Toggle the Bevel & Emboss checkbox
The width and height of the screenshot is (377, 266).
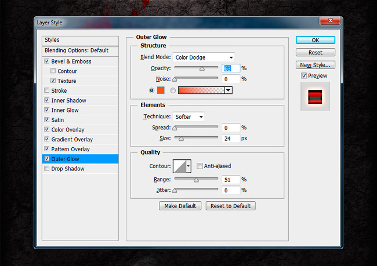point(47,61)
